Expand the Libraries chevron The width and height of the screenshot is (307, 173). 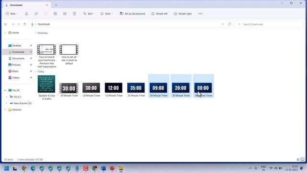(x=5, y=110)
